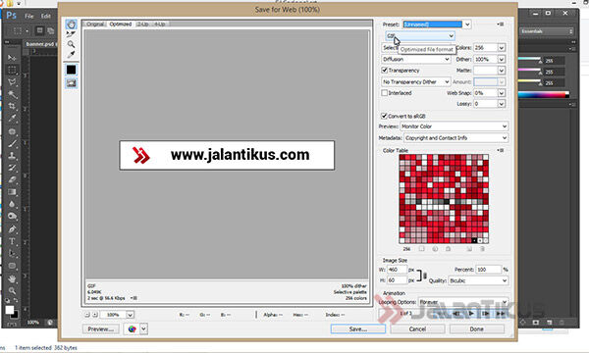Pick the Zoom tool in dialog toolbar
The width and height of the screenshot is (589, 353).
pos(71,44)
